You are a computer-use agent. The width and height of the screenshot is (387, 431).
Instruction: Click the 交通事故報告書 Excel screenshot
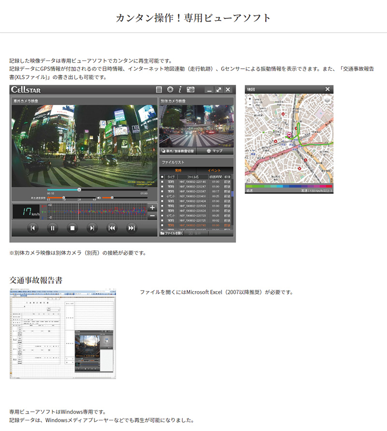click(63, 334)
